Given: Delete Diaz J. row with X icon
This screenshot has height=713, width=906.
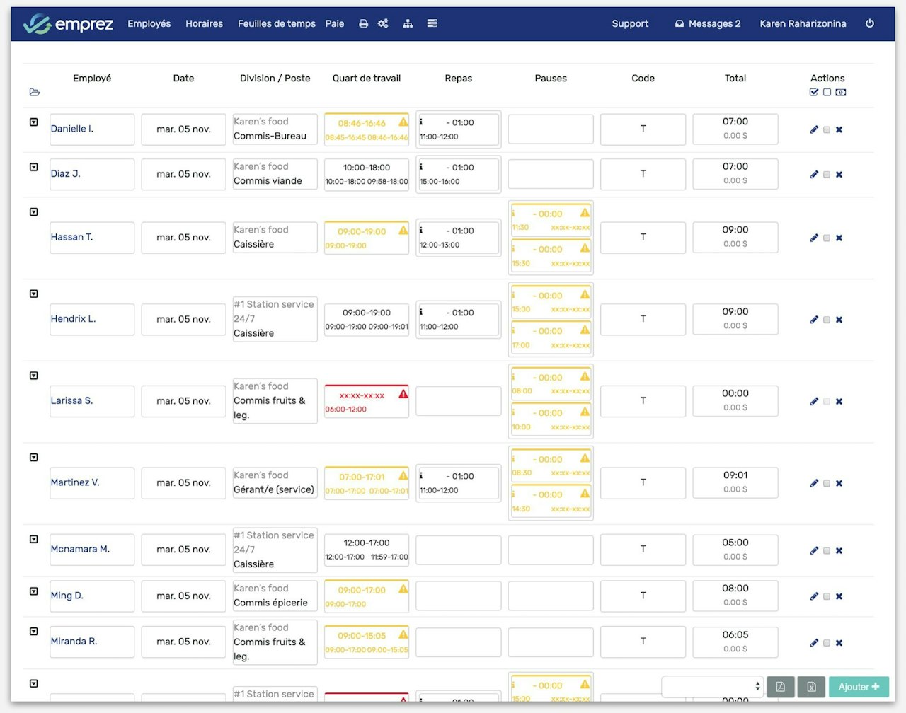Looking at the screenshot, I should pyautogui.click(x=839, y=175).
